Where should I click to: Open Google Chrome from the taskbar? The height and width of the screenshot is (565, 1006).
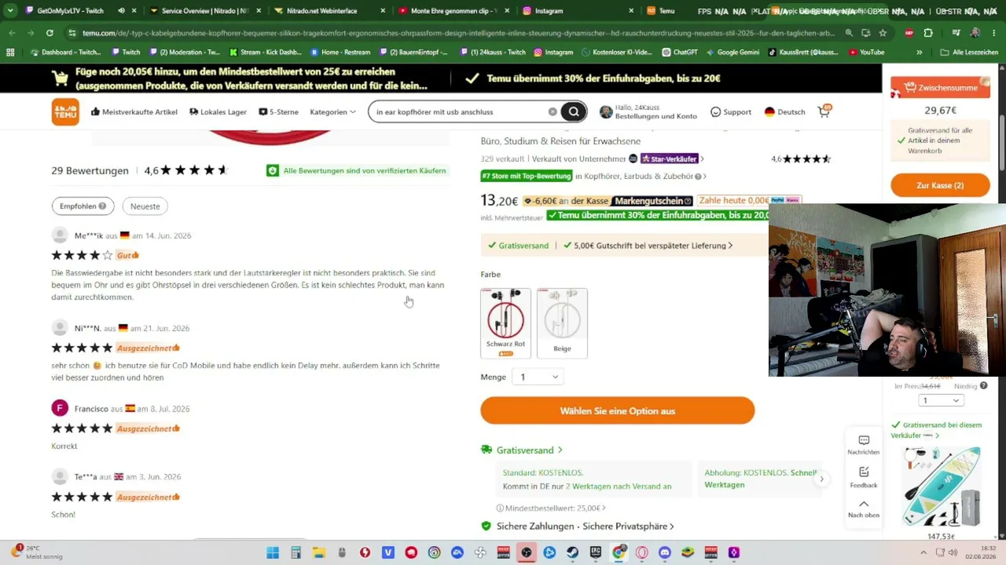619,552
